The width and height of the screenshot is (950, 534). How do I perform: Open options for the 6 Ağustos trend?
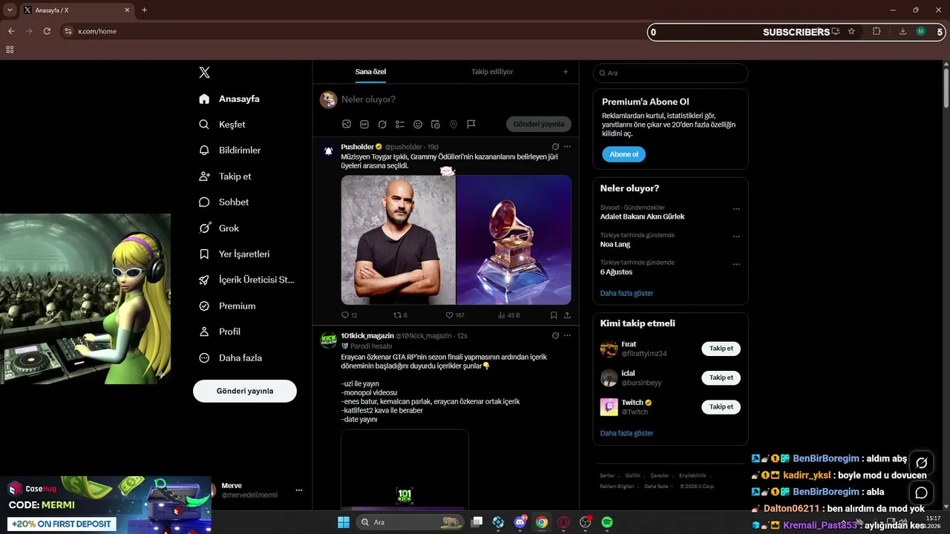[736, 264]
